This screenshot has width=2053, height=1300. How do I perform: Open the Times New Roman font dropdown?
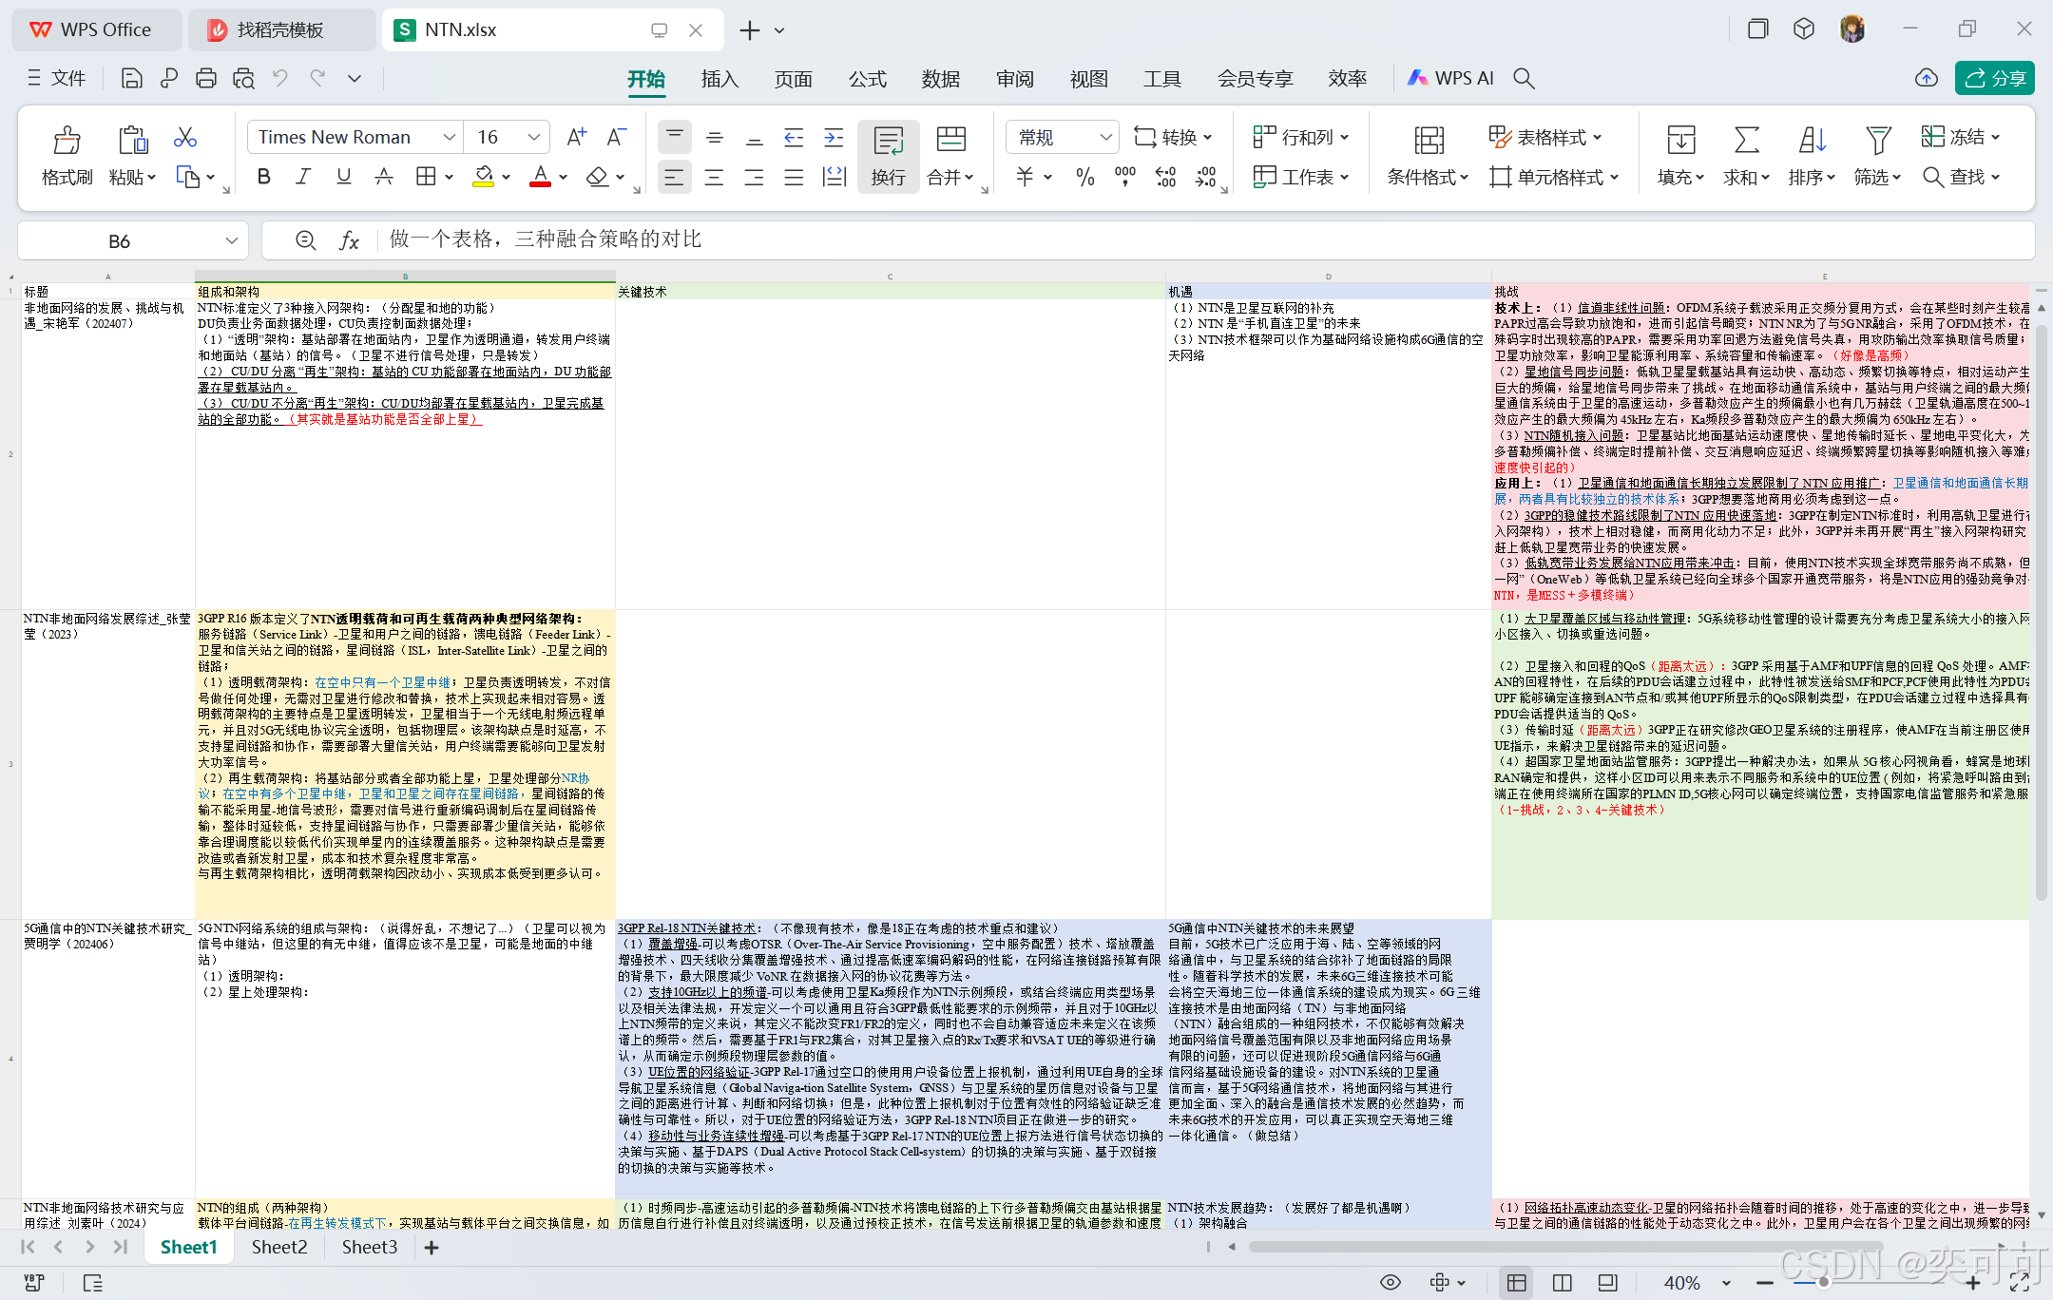coord(449,138)
